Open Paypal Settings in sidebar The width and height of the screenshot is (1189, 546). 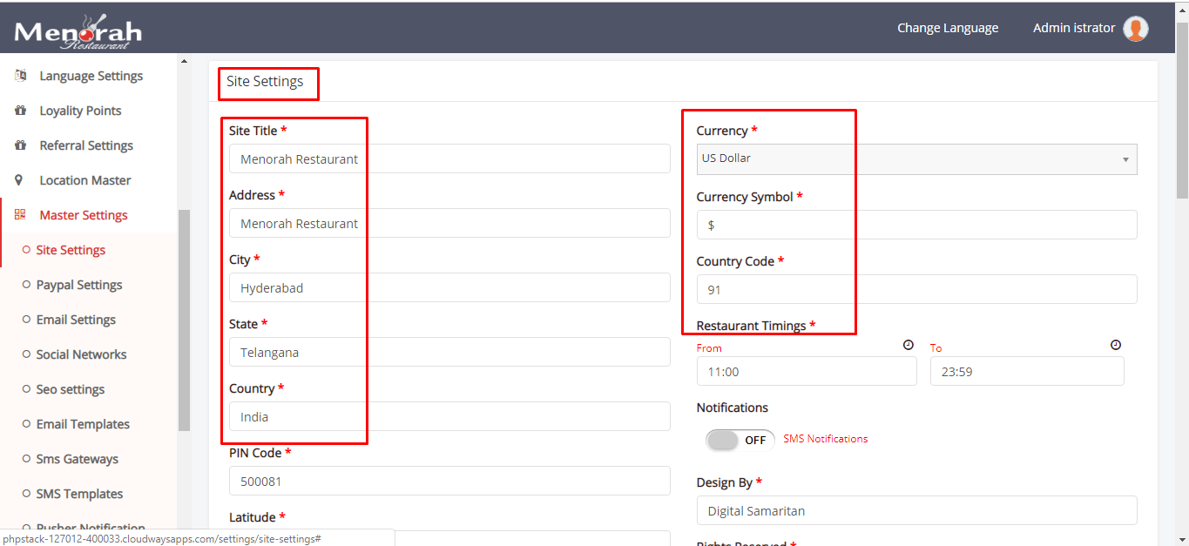[x=78, y=285]
